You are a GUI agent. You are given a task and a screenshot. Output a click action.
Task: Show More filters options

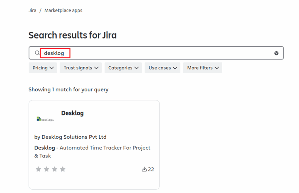click(x=203, y=68)
